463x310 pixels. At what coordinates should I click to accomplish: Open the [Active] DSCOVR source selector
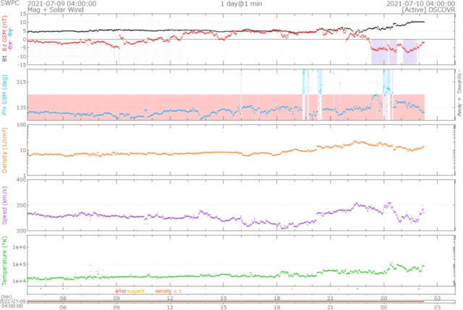pyautogui.click(x=428, y=9)
